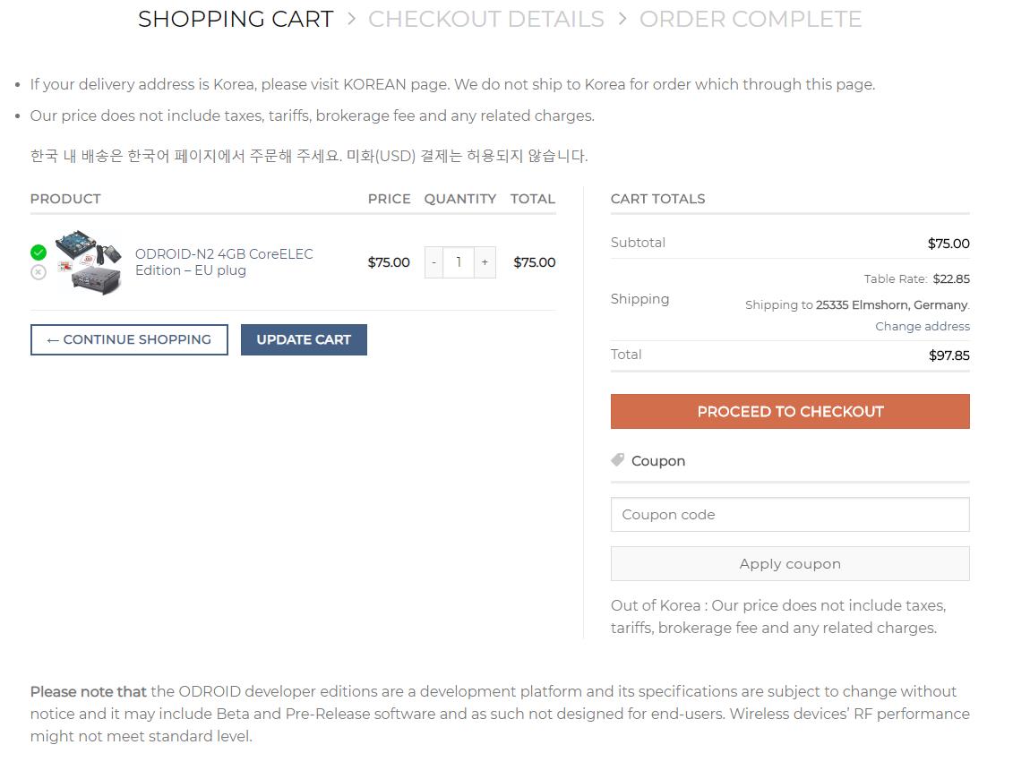Click the chevron before Order Complete

click(x=622, y=19)
